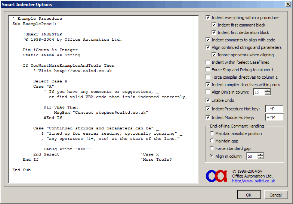Disable the Enable Undo checkbox
This screenshot has height=204, width=293.
208,100
